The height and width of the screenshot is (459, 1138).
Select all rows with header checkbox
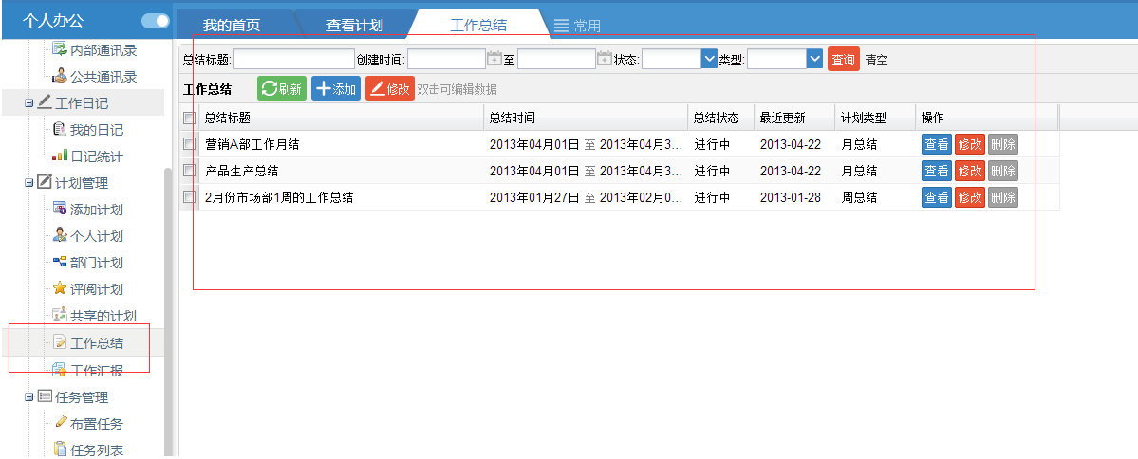click(190, 119)
